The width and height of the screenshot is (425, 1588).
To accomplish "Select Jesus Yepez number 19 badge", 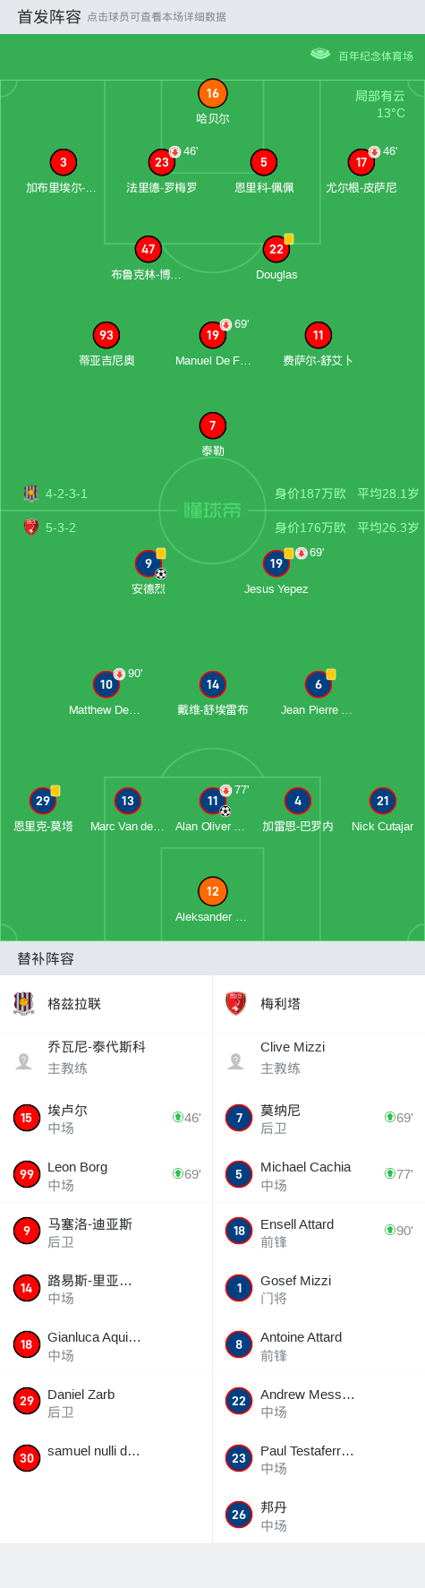I will pyautogui.click(x=276, y=563).
